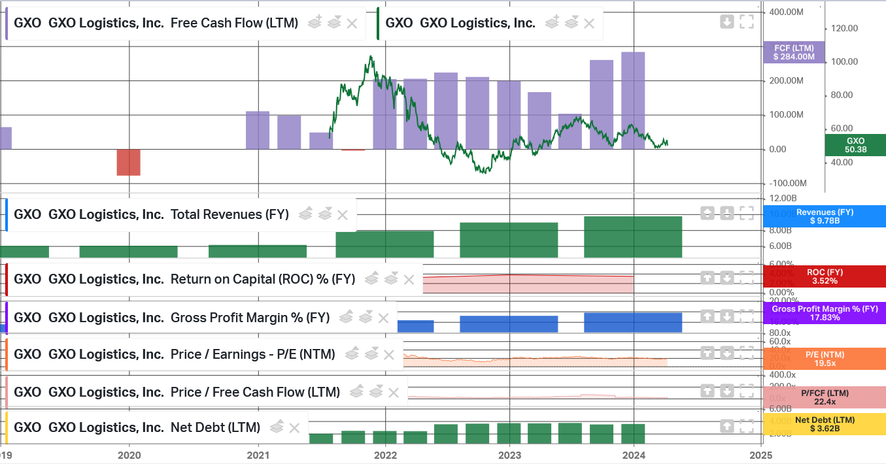Merge Return on Capital series into pane above

(372, 279)
